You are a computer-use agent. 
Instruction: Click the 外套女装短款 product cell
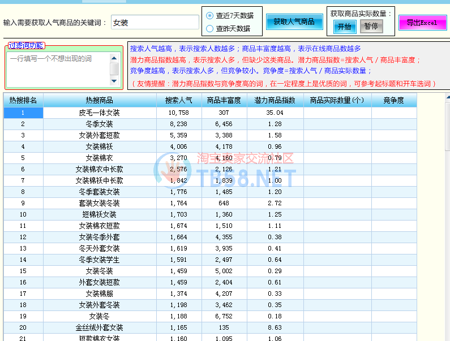tap(100, 283)
